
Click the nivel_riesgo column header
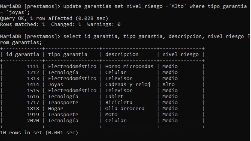[x=181, y=55]
